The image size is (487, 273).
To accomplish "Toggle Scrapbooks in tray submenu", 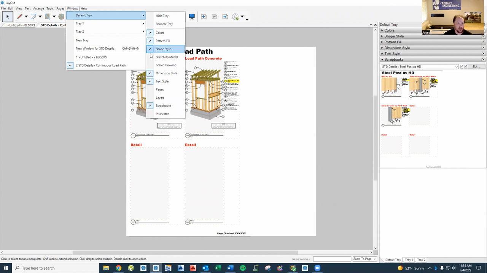I will tap(166, 105).
